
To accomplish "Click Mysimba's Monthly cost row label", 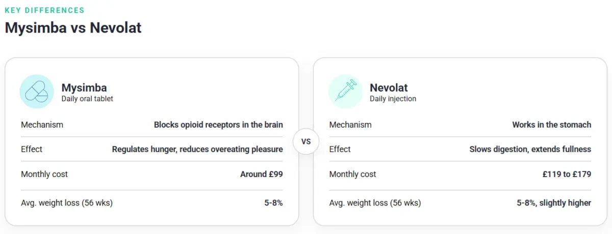I will 44,174.
